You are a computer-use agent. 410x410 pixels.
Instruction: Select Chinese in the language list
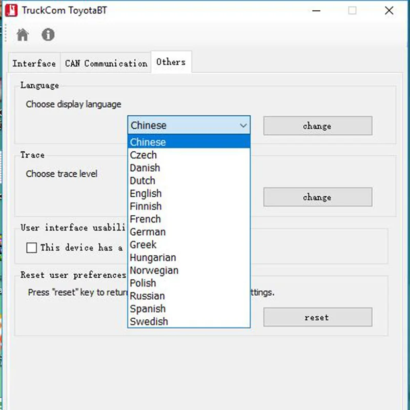pos(189,142)
